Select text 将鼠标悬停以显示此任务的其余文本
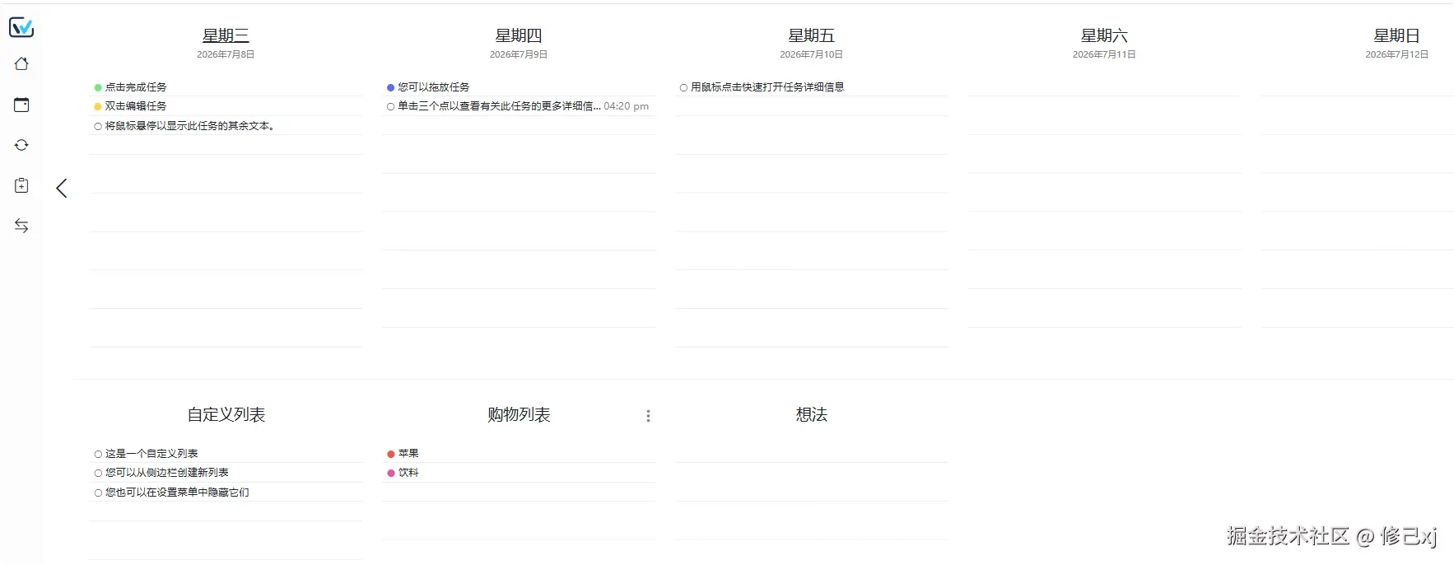The height and width of the screenshot is (565, 1454). coord(189,126)
